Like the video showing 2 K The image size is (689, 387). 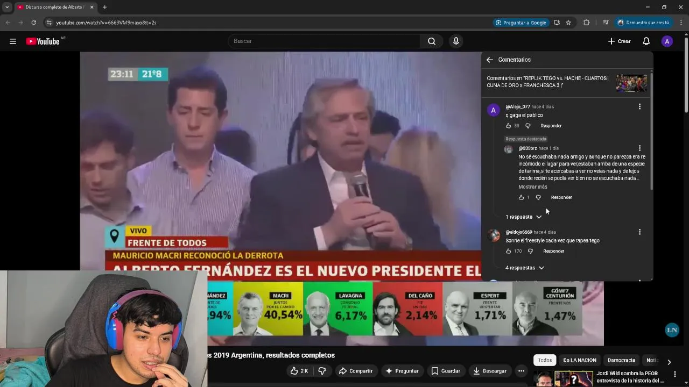tap(299, 371)
